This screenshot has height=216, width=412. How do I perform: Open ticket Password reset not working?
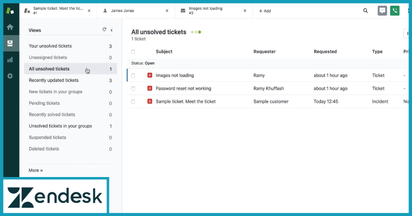coord(184,88)
